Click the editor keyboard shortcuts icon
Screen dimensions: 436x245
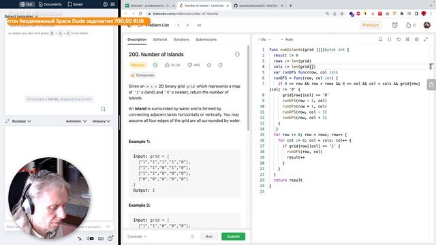pos(407,39)
